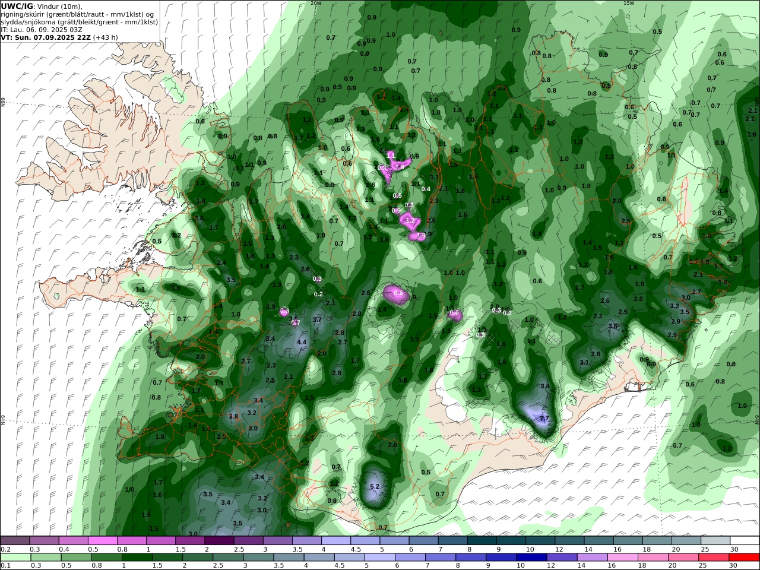Click the IT: Lau. 06. 09. 2025 03Z line
The width and height of the screenshot is (760, 570).
(40, 29)
